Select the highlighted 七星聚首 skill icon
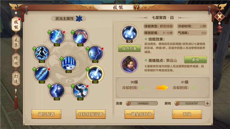Screen dimensions: 230x129 coord(95,74)
